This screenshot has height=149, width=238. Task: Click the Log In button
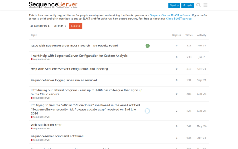[188, 5]
